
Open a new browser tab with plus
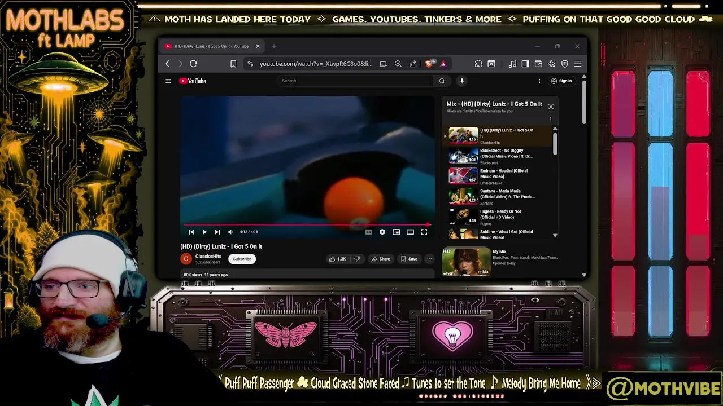pos(274,46)
